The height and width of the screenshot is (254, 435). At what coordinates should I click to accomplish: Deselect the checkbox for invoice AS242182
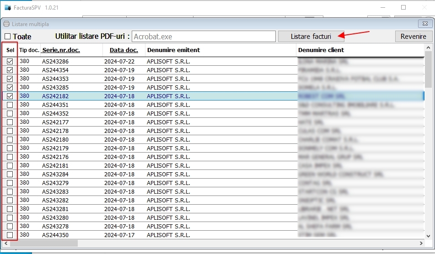point(10,96)
